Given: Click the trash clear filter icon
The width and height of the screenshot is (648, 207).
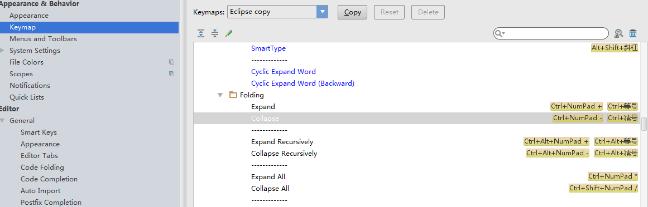Looking at the screenshot, I should [x=633, y=33].
